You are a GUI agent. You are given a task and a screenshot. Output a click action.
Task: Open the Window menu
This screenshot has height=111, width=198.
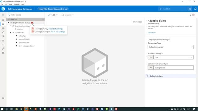(x=16, y=4)
